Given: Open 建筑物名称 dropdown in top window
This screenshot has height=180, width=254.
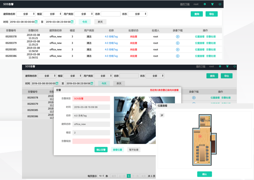Looking at the screenshot, I should click(x=26, y=14).
